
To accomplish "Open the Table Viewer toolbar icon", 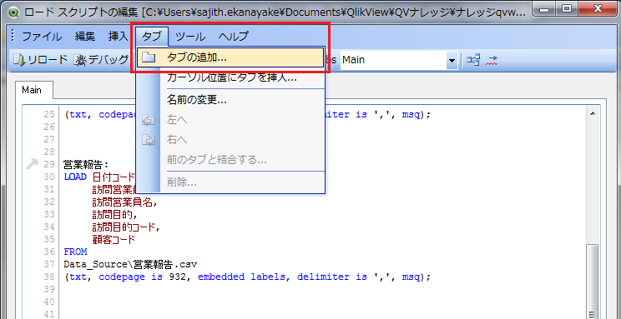I will pos(473,60).
